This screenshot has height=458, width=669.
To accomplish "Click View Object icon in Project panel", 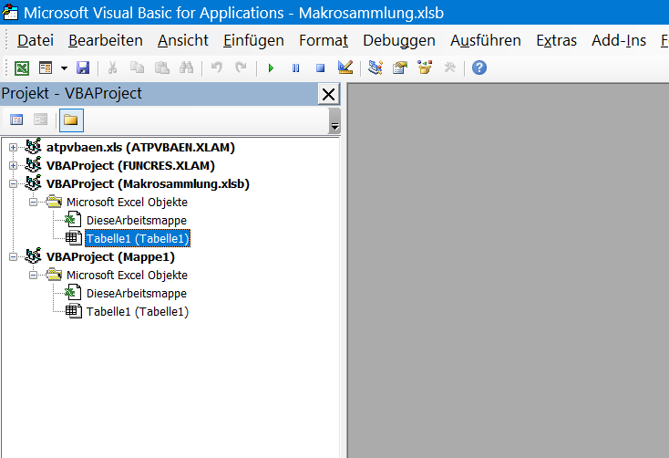I will [x=40, y=120].
